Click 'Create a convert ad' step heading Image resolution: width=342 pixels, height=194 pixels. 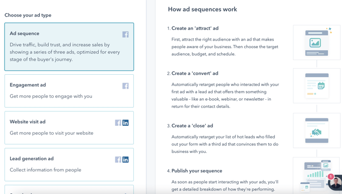point(195,74)
